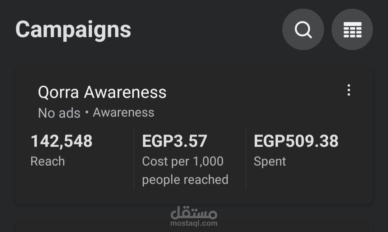Click the Reach metric label
Image resolution: width=388 pixels, height=232 pixels.
coord(47,161)
